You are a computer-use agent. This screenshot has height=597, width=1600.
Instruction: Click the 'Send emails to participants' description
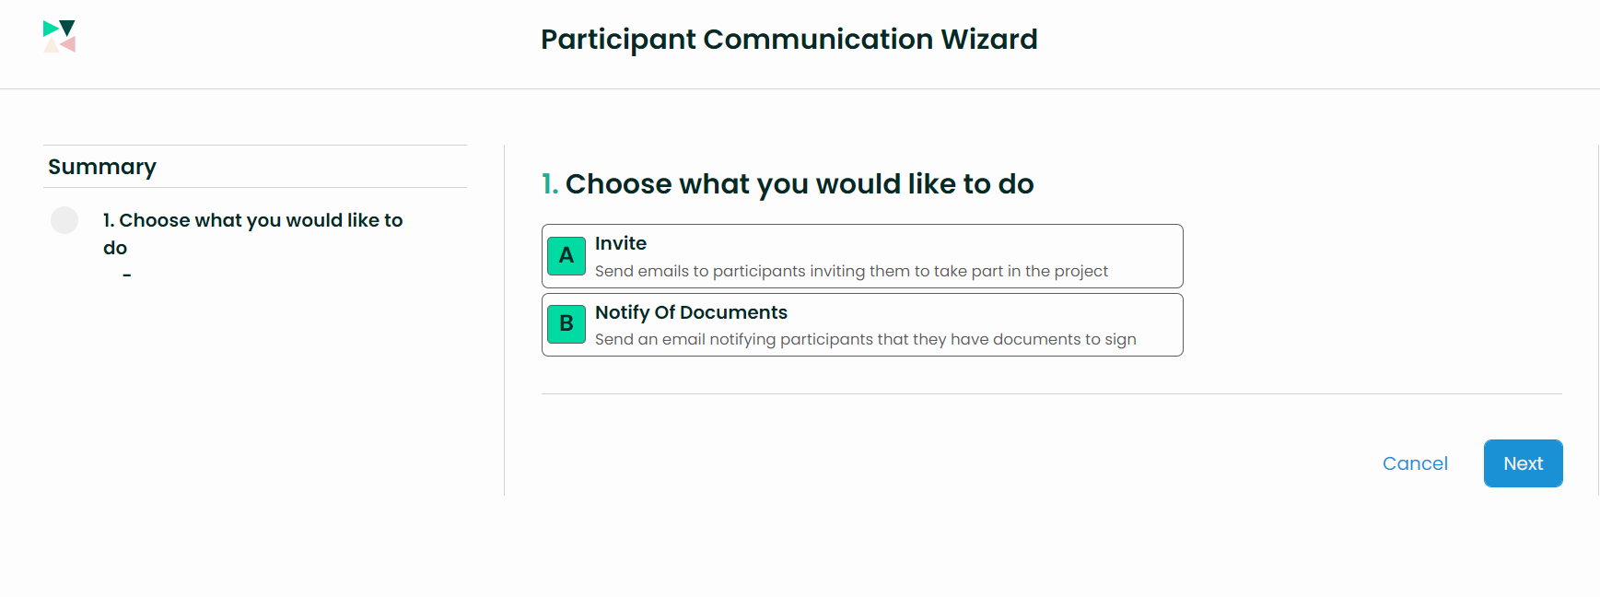tap(851, 271)
